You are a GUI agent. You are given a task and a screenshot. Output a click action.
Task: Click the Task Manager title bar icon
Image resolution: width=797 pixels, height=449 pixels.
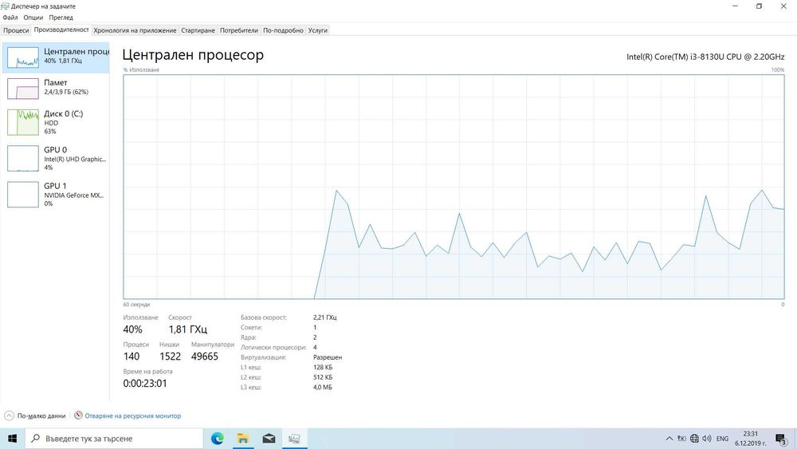click(5, 6)
